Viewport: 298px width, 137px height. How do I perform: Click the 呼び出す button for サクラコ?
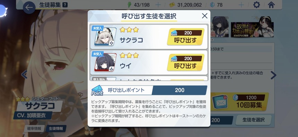[185, 37]
